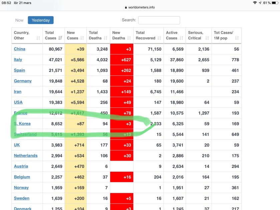This screenshot has width=280, height=210.
Task: Click Tot Cases/1M pop sort icon
Action: [237, 38]
